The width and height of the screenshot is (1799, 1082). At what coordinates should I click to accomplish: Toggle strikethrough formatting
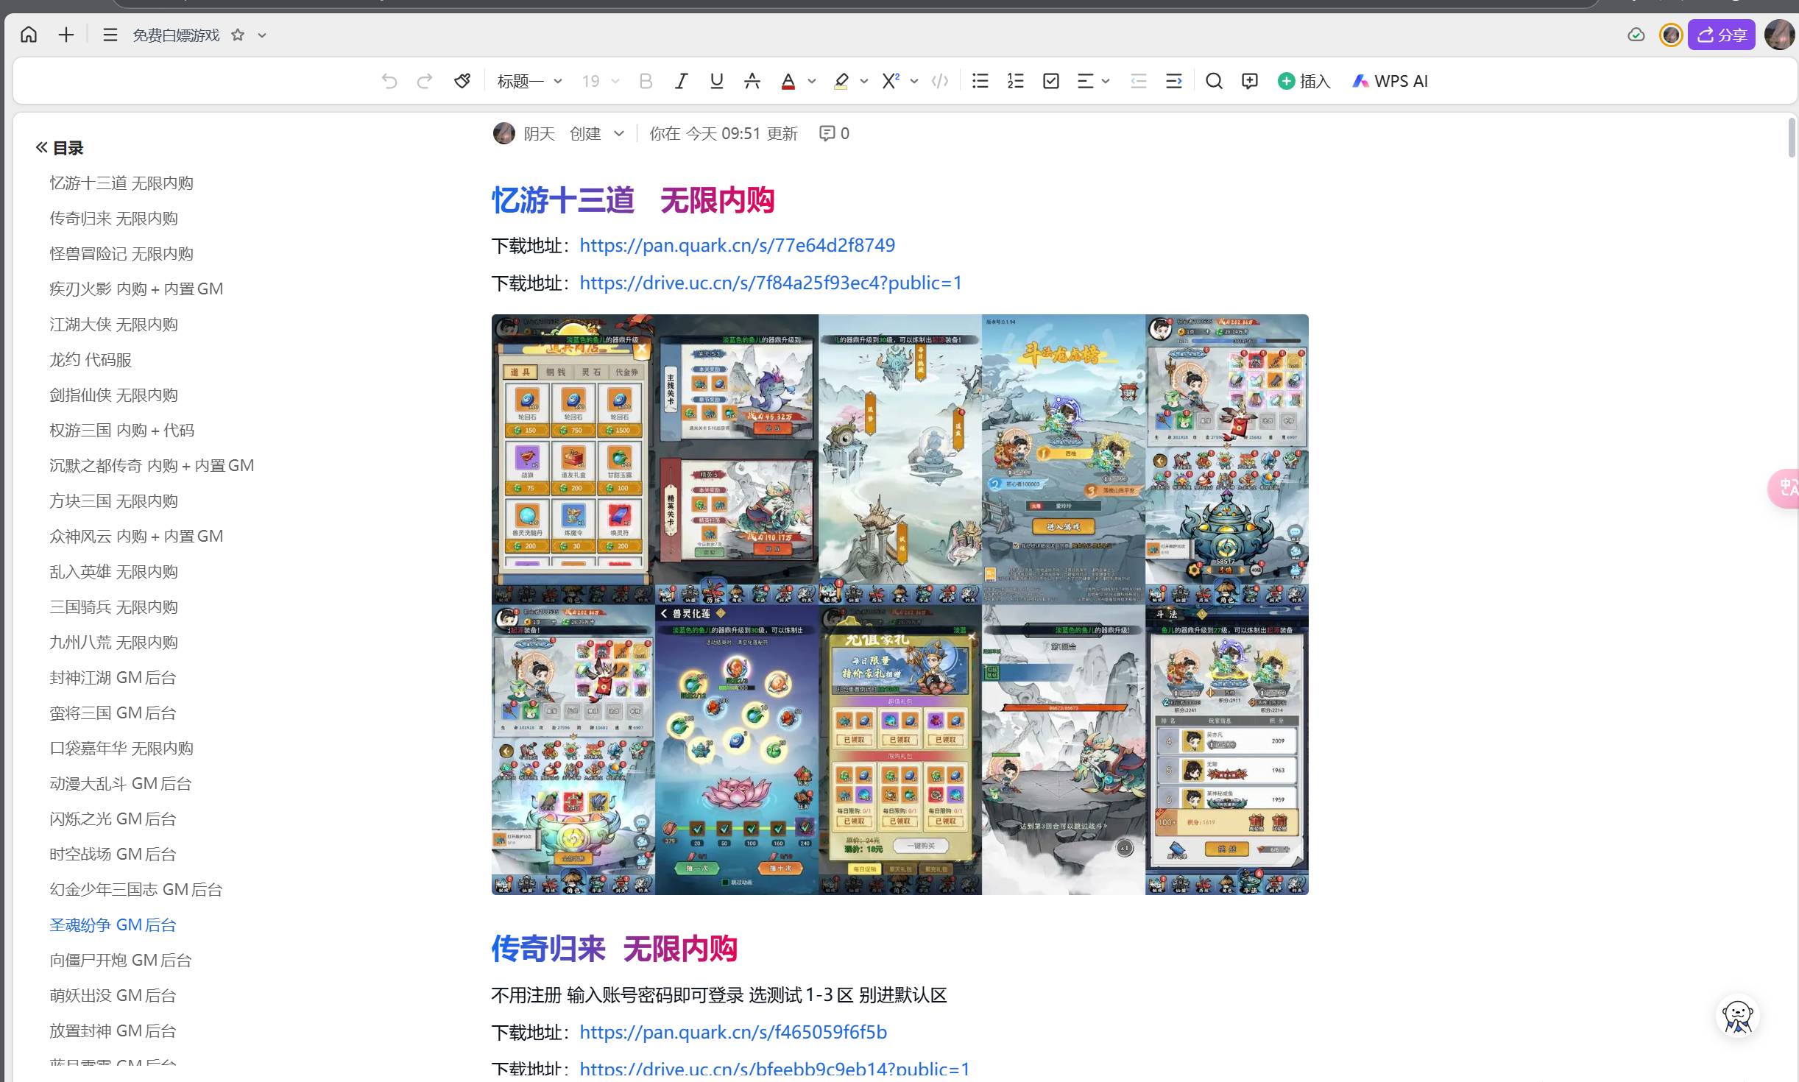click(x=752, y=81)
